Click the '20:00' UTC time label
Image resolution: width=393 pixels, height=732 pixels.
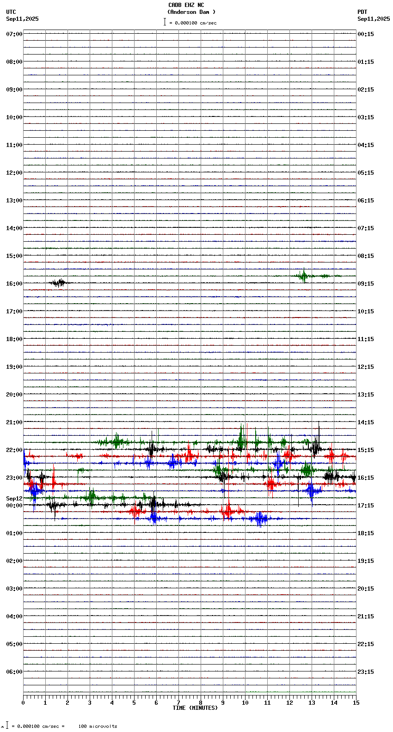click(14, 395)
